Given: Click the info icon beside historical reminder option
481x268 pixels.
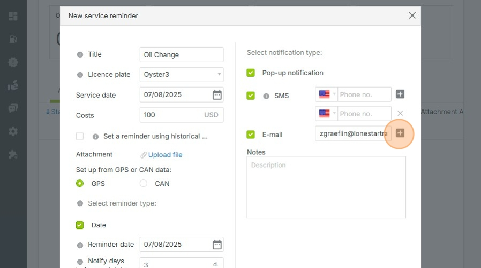Looking at the screenshot, I should pyautogui.click(x=95, y=137).
